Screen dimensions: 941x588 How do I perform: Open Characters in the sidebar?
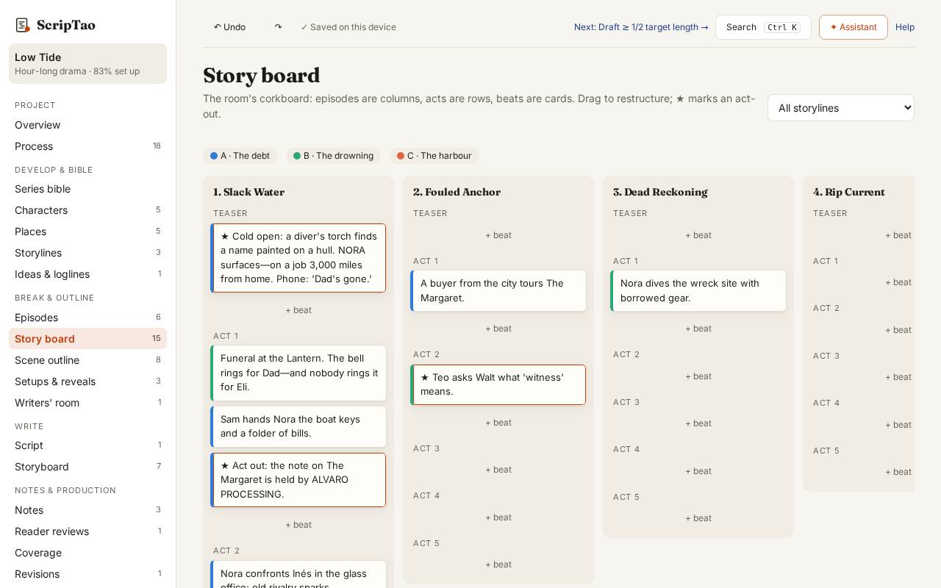pyautogui.click(x=87, y=210)
